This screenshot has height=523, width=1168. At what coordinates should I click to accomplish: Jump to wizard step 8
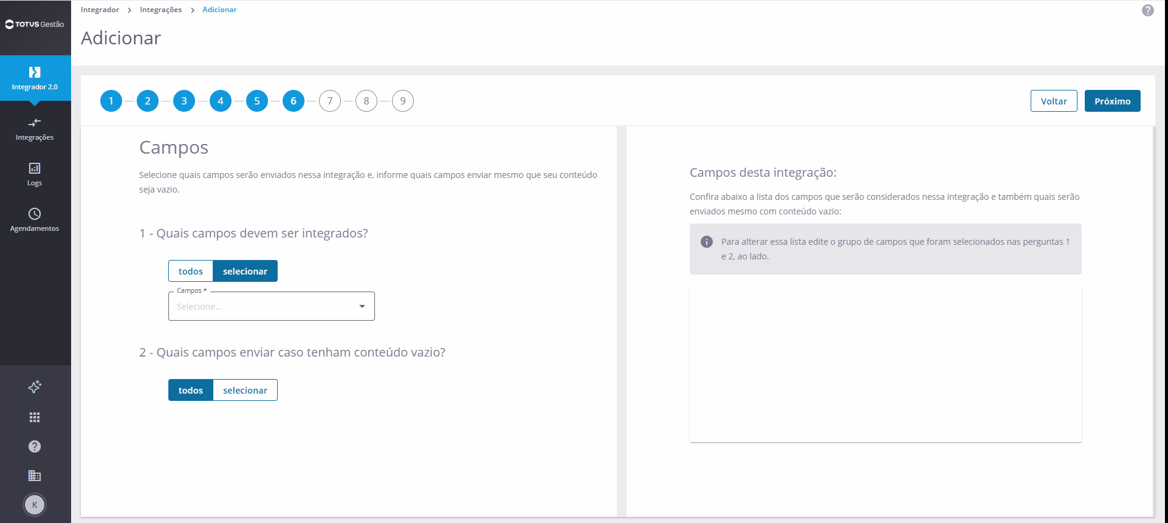pyautogui.click(x=366, y=101)
